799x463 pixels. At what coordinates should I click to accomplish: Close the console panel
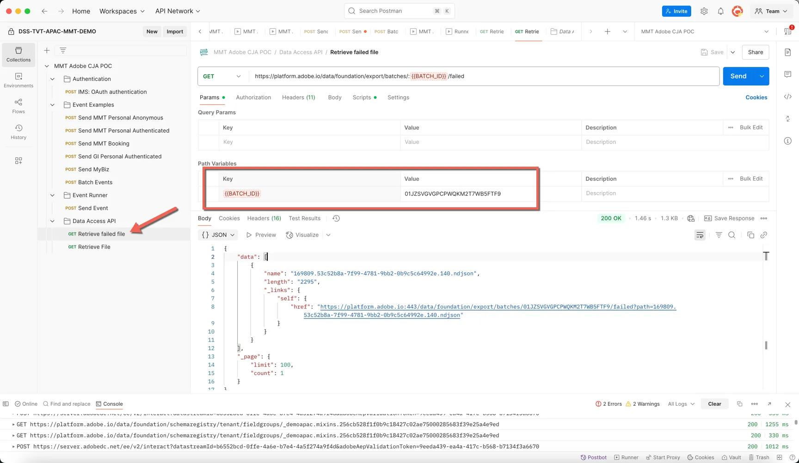click(787, 404)
